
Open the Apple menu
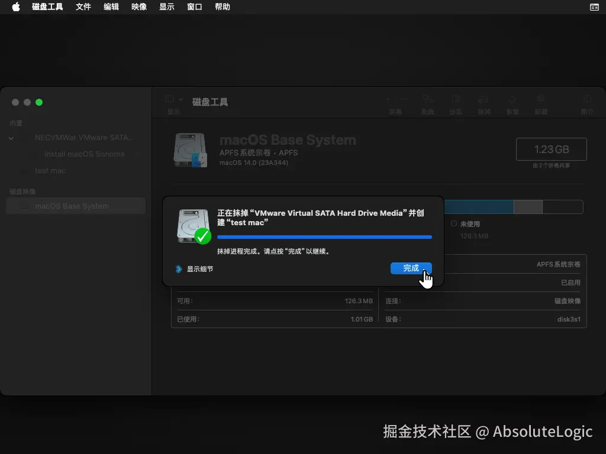(x=16, y=7)
